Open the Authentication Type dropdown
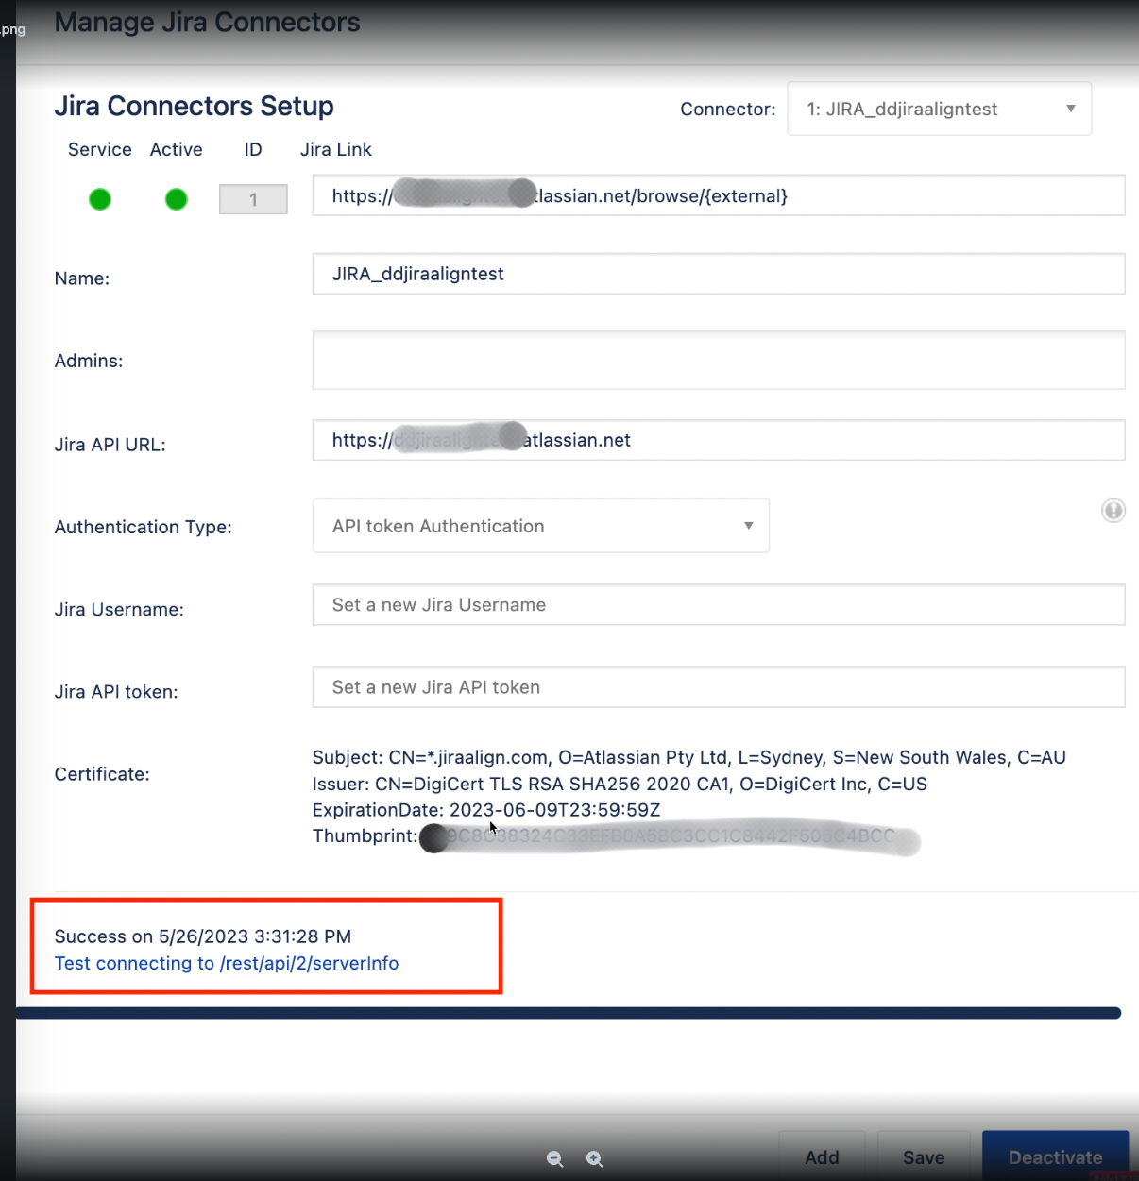1139x1181 pixels. click(x=541, y=526)
